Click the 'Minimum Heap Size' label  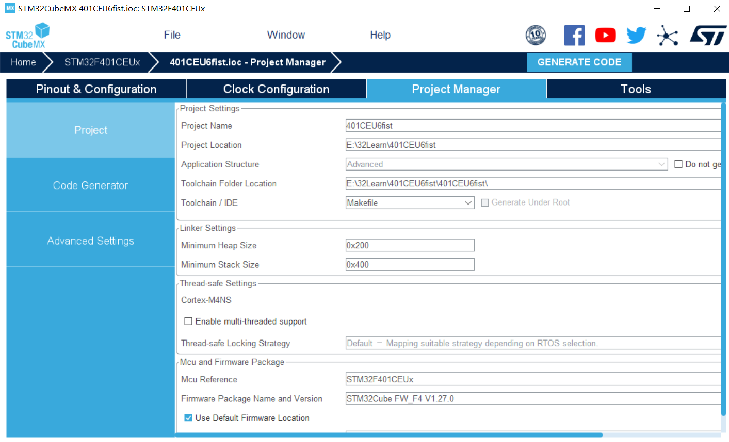[219, 246]
